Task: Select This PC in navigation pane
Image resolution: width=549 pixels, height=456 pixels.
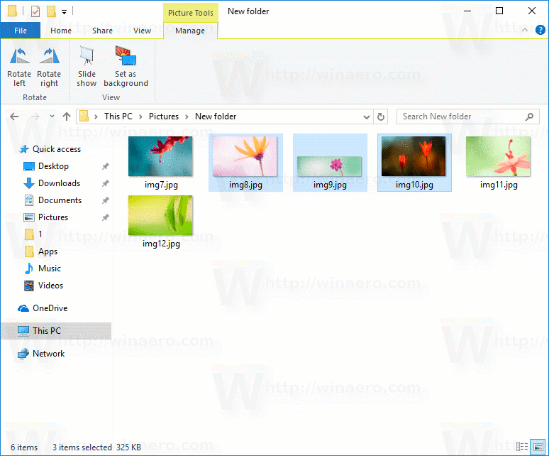Action: click(x=56, y=331)
